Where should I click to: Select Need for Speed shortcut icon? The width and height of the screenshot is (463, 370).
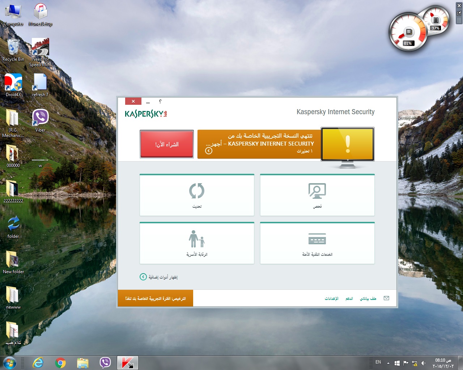(40, 53)
